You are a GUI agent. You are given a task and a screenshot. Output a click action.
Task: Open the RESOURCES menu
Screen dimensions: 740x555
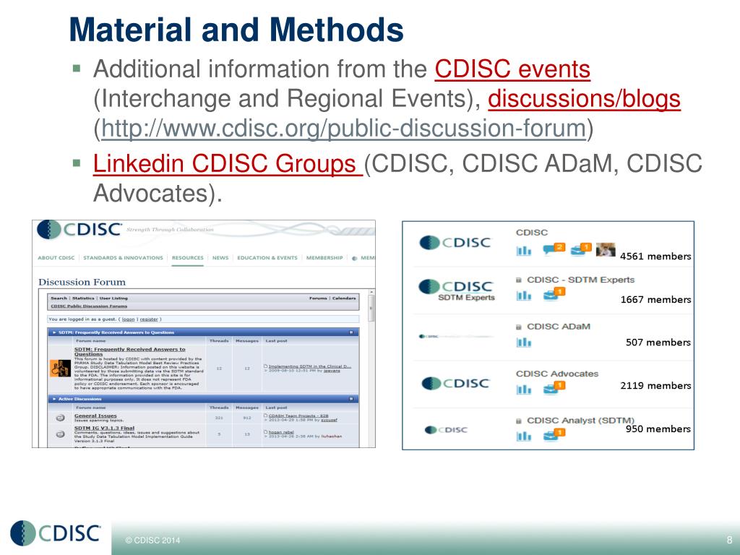pos(187,258)
